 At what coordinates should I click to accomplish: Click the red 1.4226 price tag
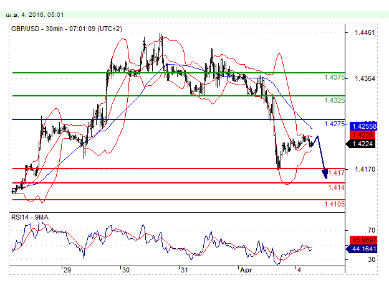tap(363, 134)
